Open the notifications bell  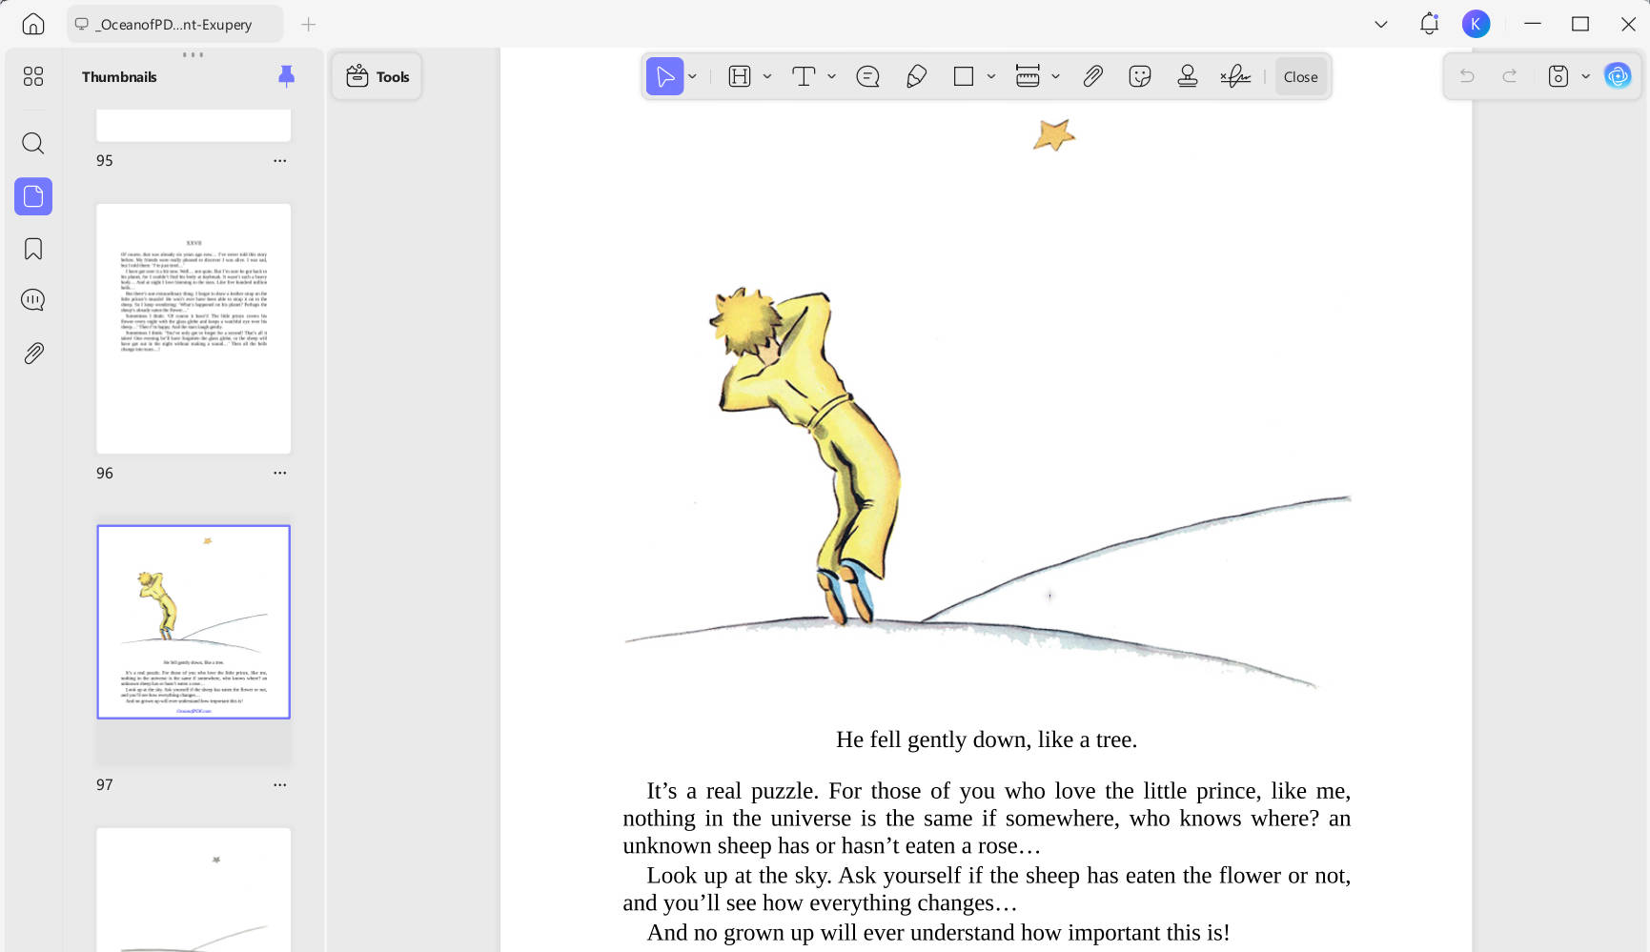[x=1429, y=24]
